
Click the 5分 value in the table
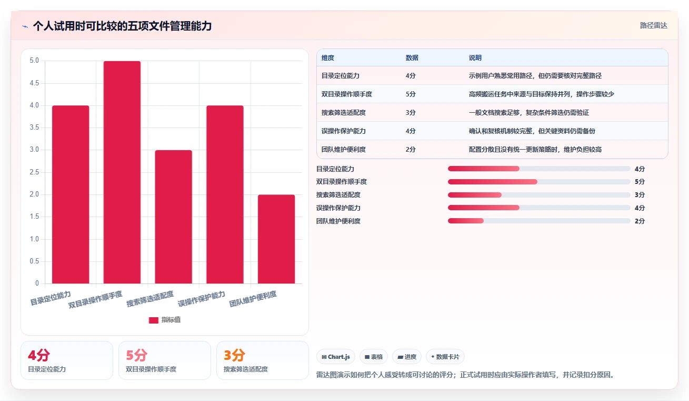click(411, 94)
